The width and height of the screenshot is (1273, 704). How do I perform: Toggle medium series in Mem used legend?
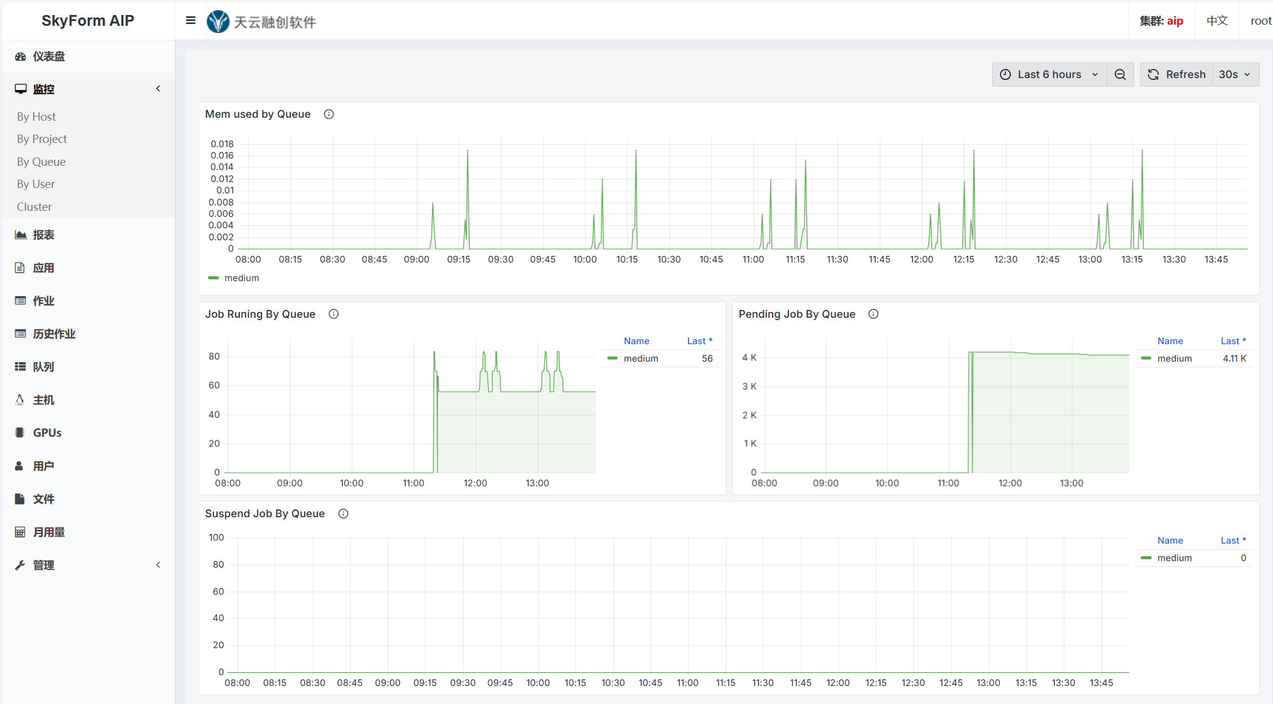[x=241, y=278]
